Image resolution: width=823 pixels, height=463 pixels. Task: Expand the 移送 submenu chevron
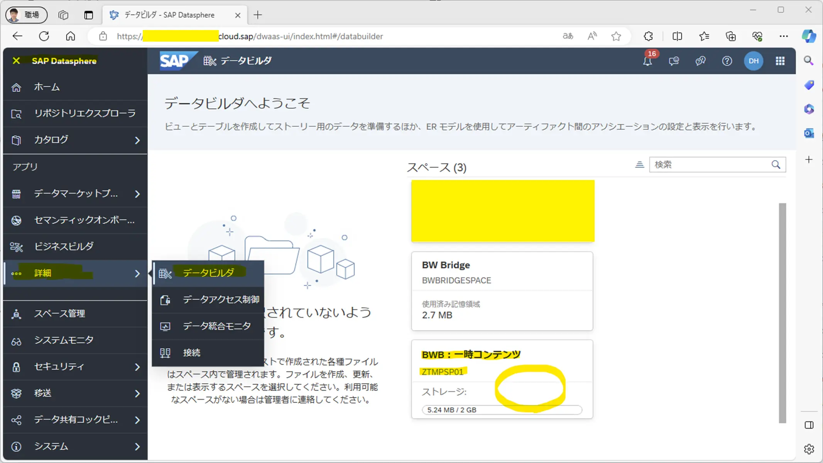137,394
